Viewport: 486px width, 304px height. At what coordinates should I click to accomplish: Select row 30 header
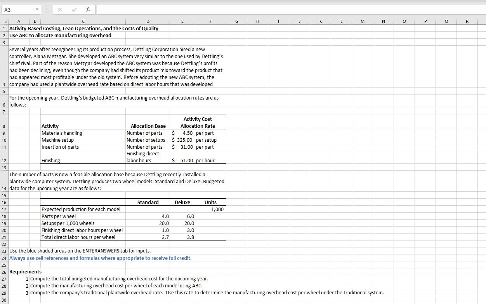point(3,300)
